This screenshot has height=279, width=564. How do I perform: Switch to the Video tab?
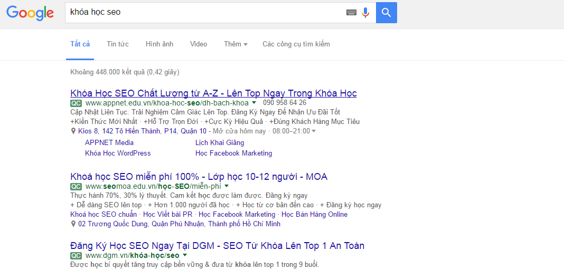(199, 44)
